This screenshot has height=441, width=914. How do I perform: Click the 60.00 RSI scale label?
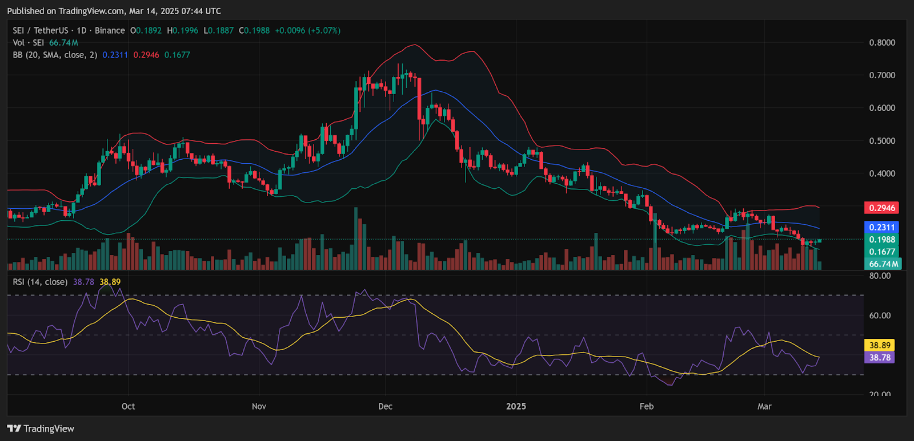[x=880, y=315]
